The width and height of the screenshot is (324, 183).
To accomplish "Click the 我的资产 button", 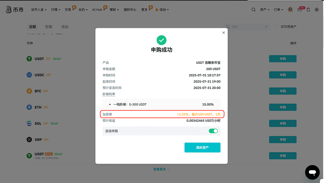I will pos(202,148).
